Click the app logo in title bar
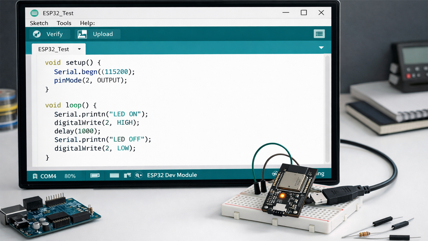This screenshot has width=428, height=241. click(x=34, y=13)
